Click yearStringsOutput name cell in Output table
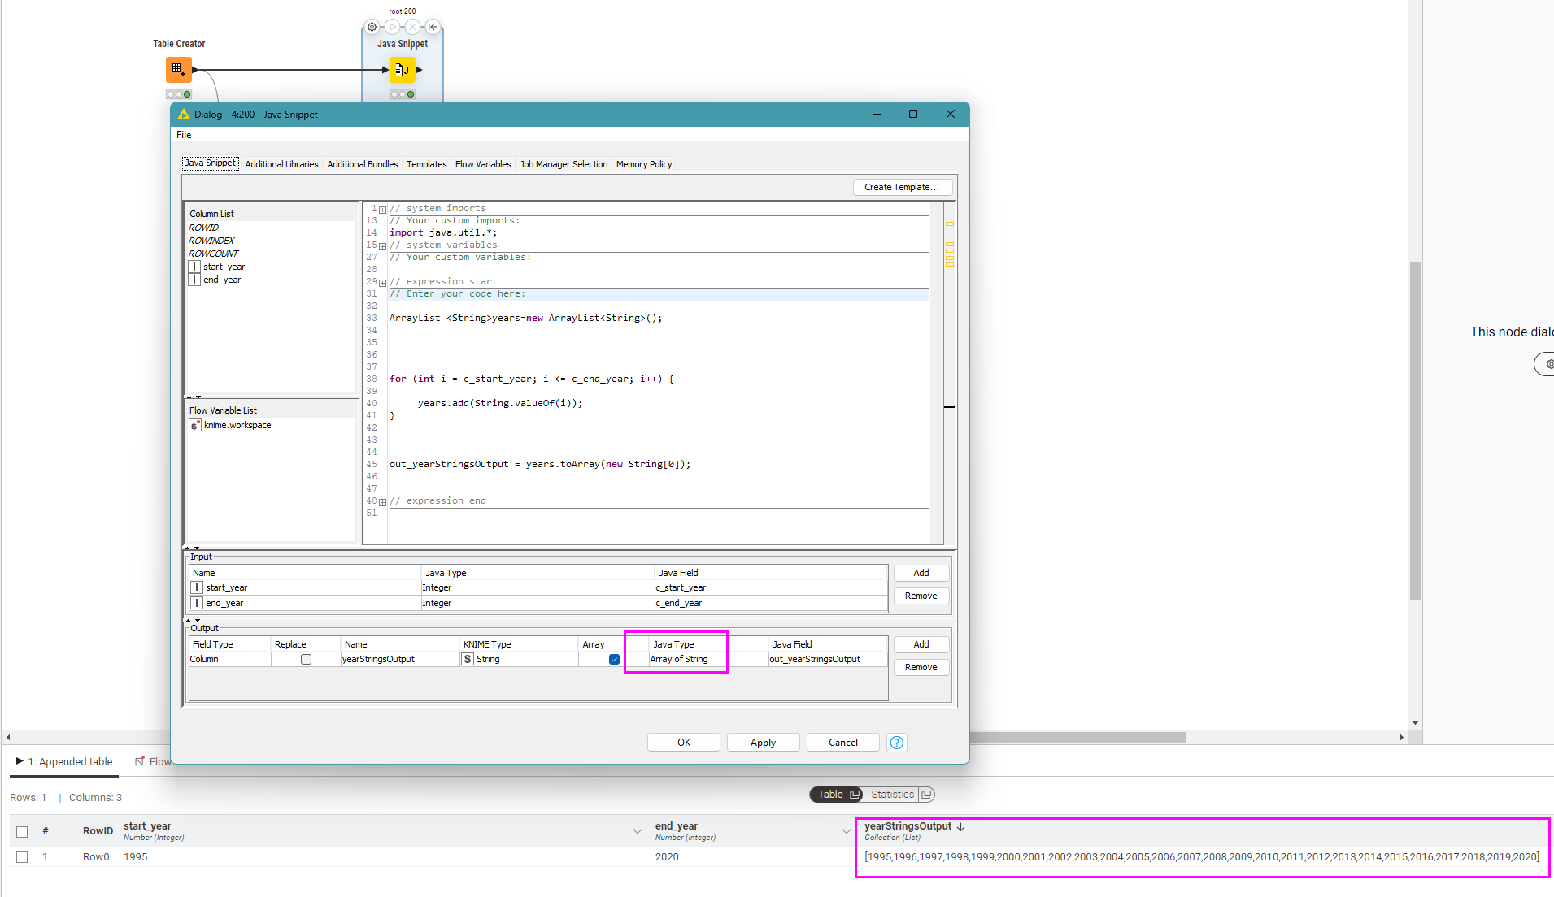The width and height of the screenshot is (1554, 897). point(400,659)
